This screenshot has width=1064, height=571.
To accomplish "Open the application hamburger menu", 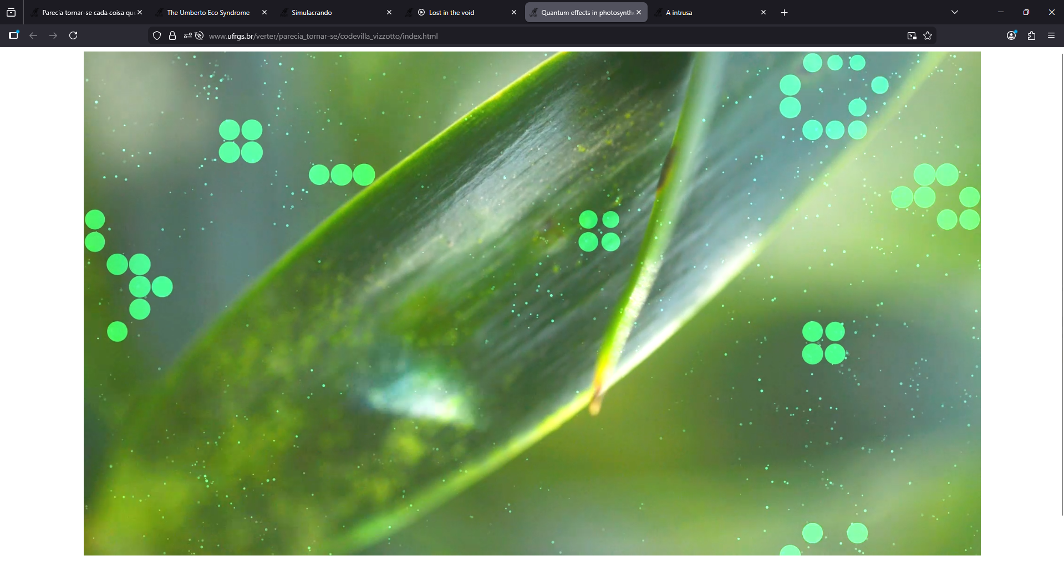I will coord(1051,35).
